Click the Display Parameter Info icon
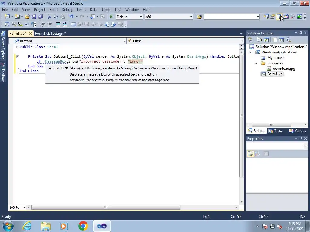This screenshot has width=310, height=232. click(x=14, y=24)
